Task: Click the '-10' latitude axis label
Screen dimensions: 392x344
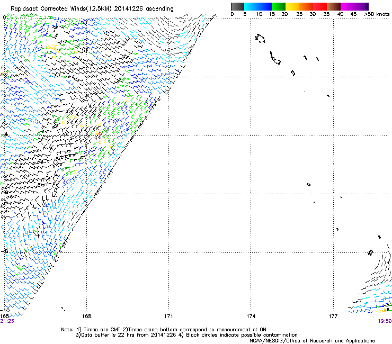Action: pyautogui.click(x=4, y=310)
